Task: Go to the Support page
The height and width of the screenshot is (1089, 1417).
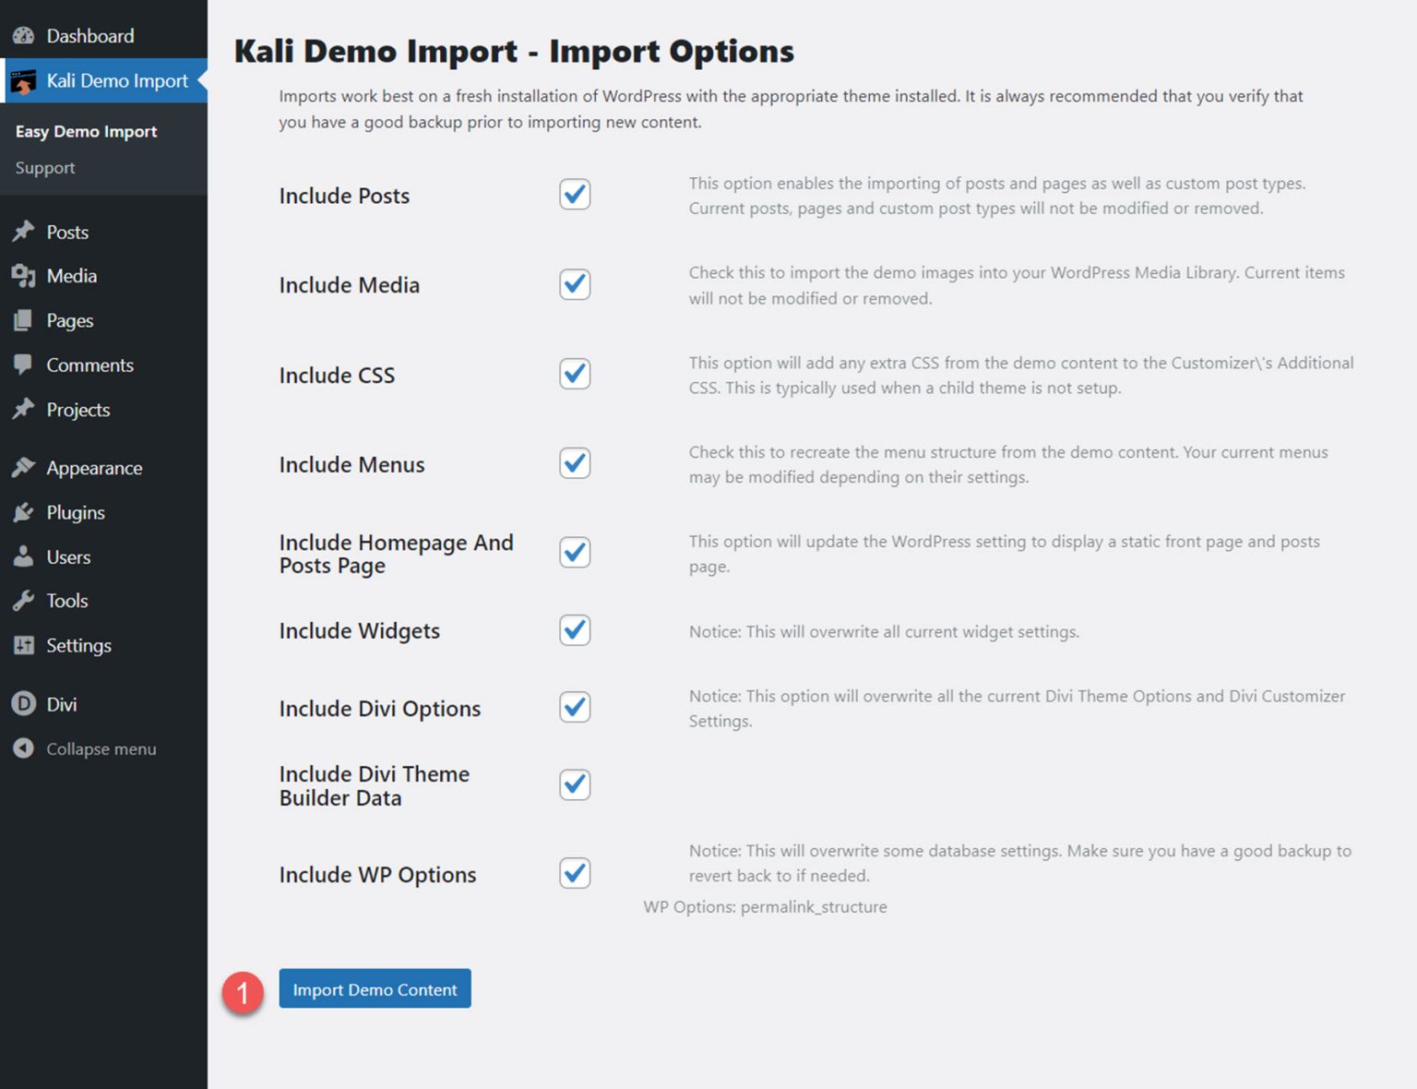Action: tap(44, 167)
